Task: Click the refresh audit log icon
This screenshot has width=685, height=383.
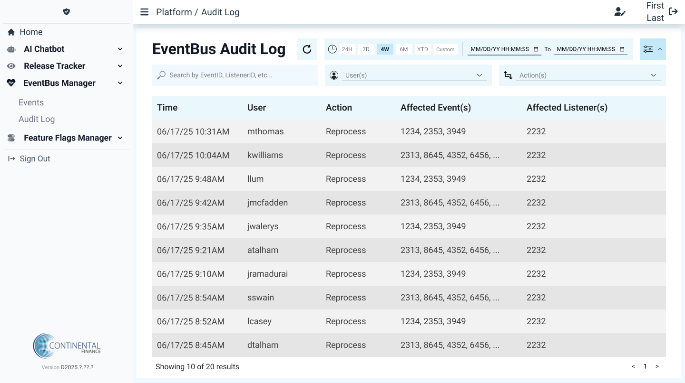Action: [307, 49]
